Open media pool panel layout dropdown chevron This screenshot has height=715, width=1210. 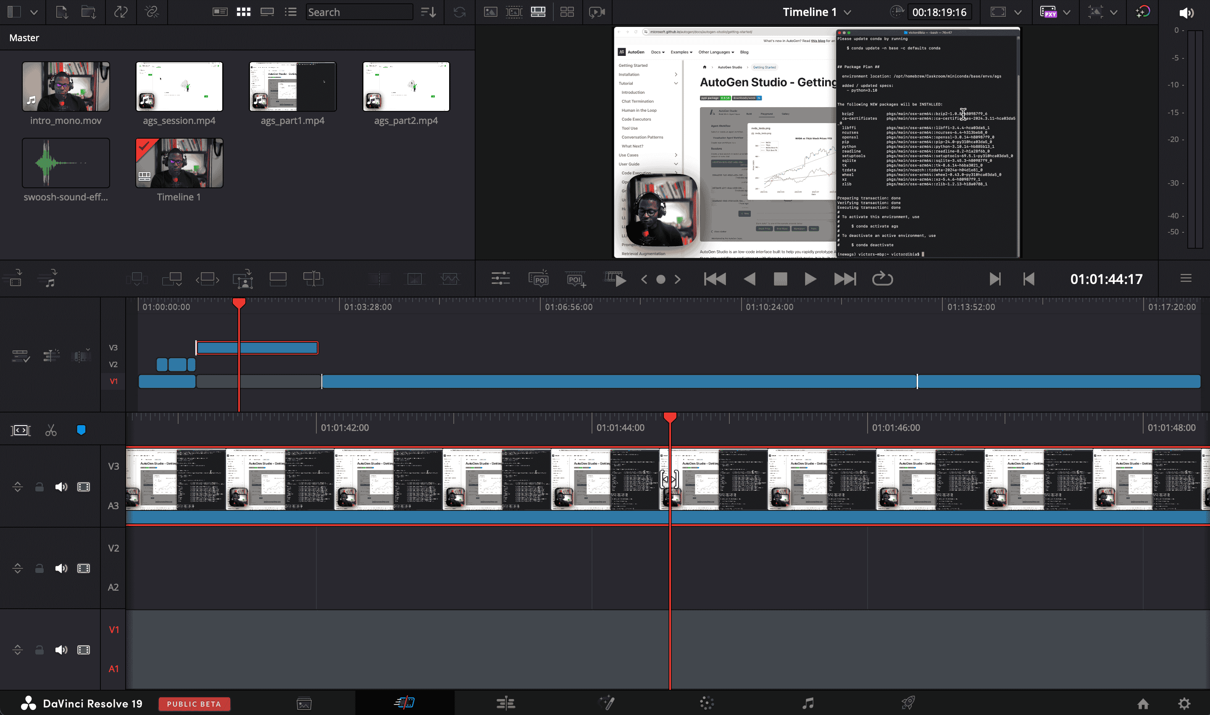point(34,13)
